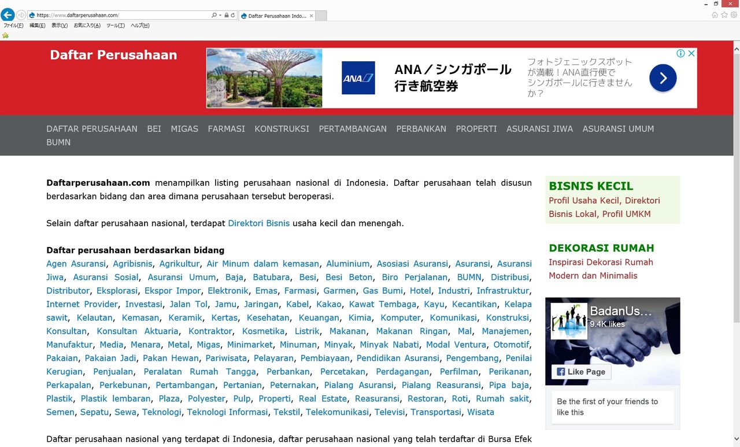The height and width of the screenshot is (447, 740).
Task: Open the PROPERTI navigation item
Action: pyautogui.click(x=476, y=129)
